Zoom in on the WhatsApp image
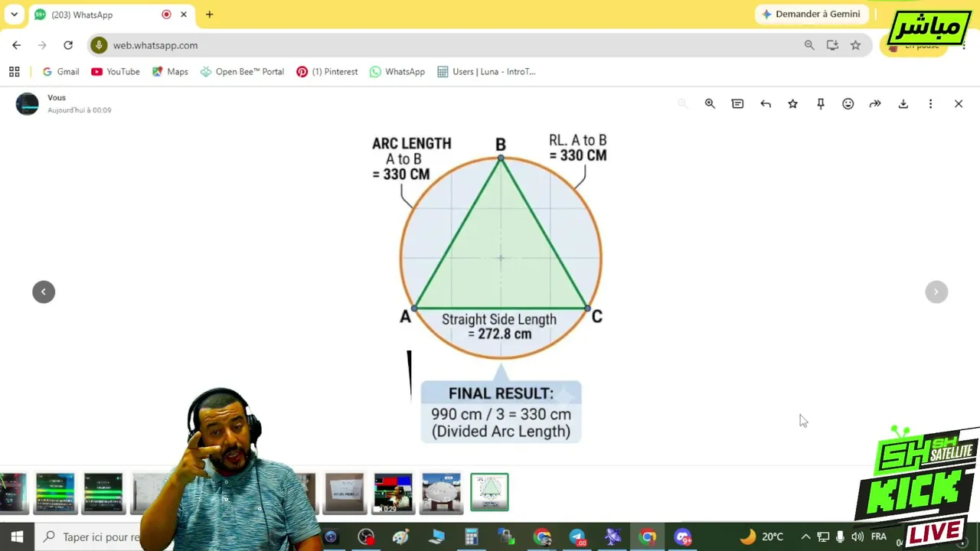This screenshot has height=551, width=980. pyautogui.click(x=710, y=103)
